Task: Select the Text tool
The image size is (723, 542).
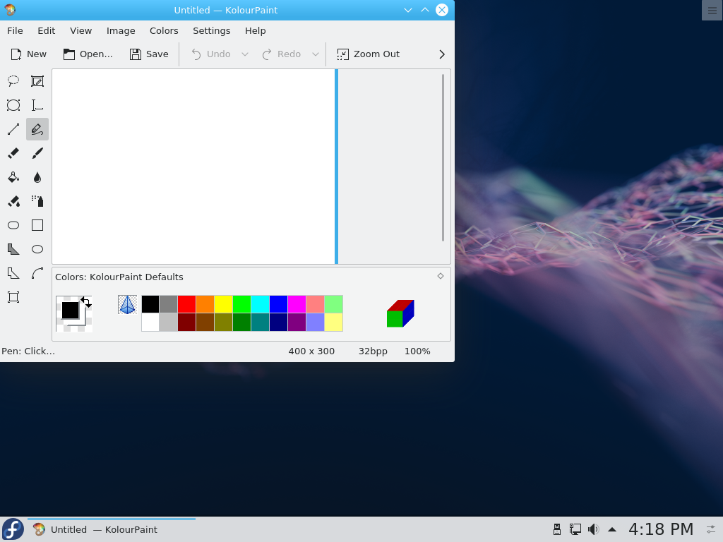Action: click(37, 105)
